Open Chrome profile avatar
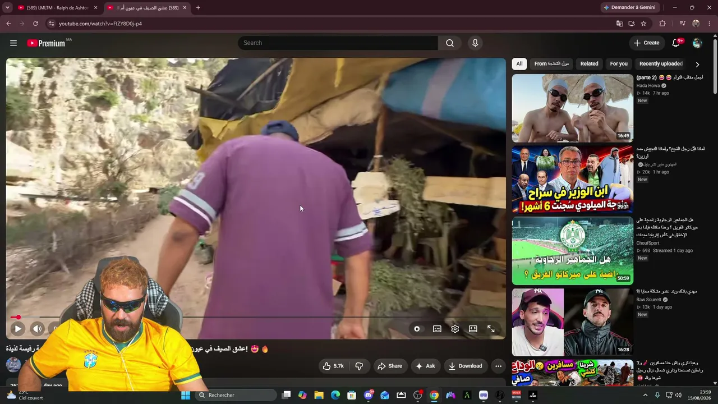The width and height of the screenshot is (718, 404). tap(696, 24)
